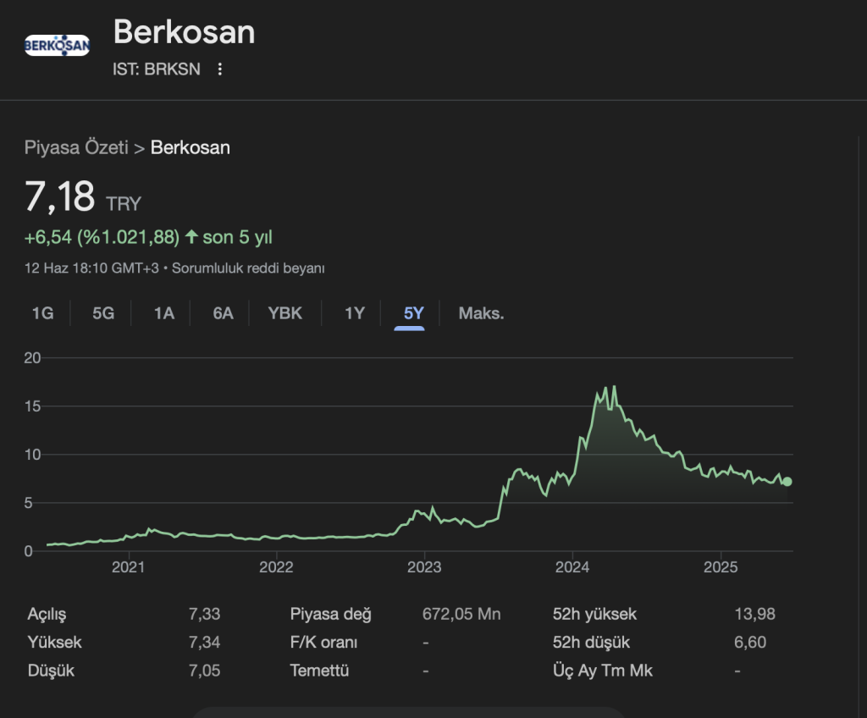The height and width of the screenshot is (718, 867).
Task: Click the Temettü label
Action: tap(319, 671)
